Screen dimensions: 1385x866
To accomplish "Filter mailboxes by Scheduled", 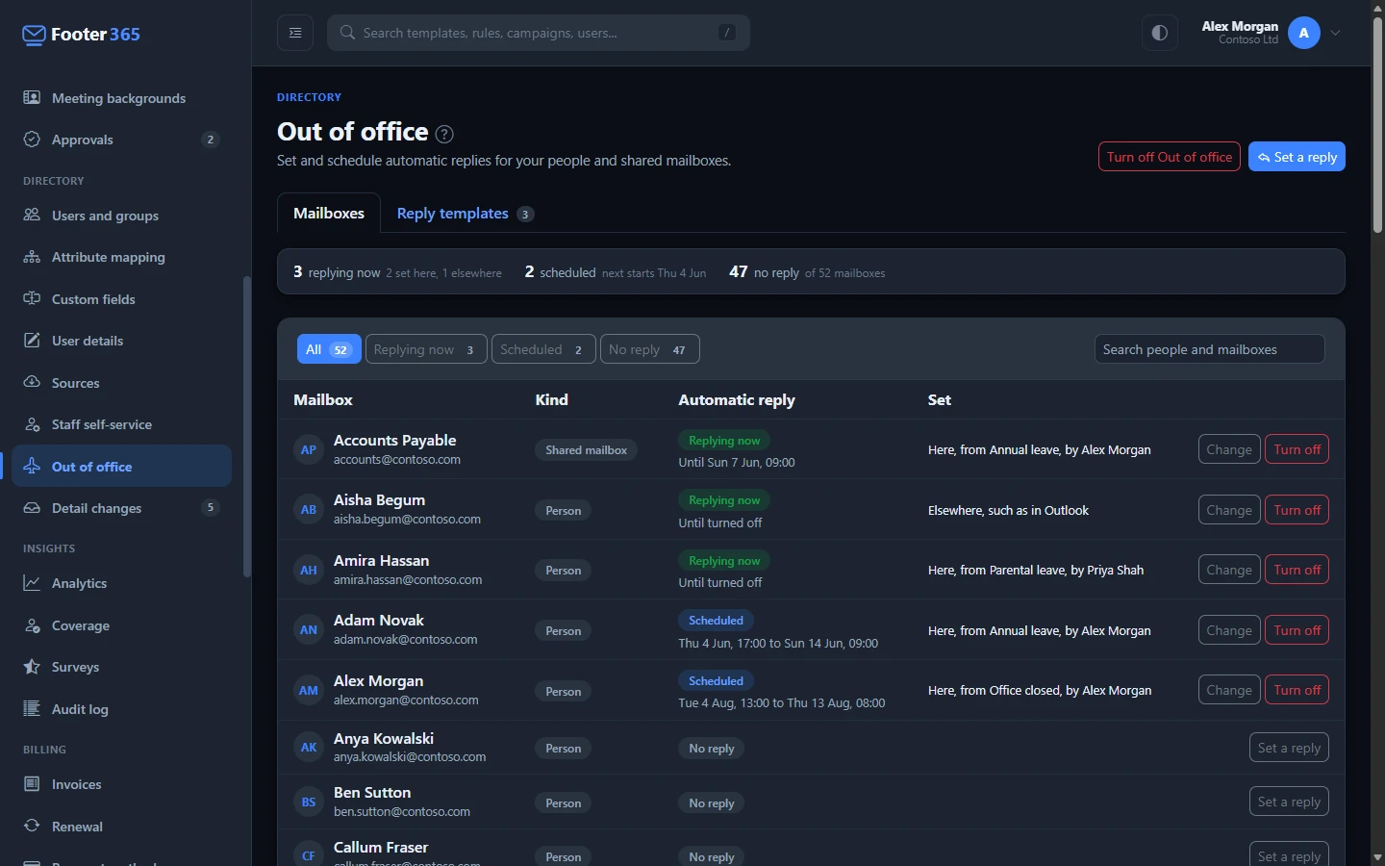I will [x=543, y=349].
